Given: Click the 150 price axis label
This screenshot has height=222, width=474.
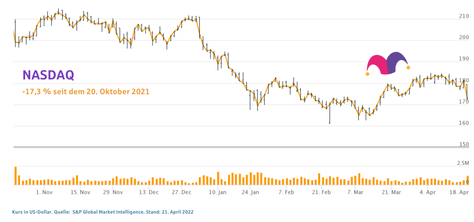Looking at the screenshot, I should tap(464, 145).
